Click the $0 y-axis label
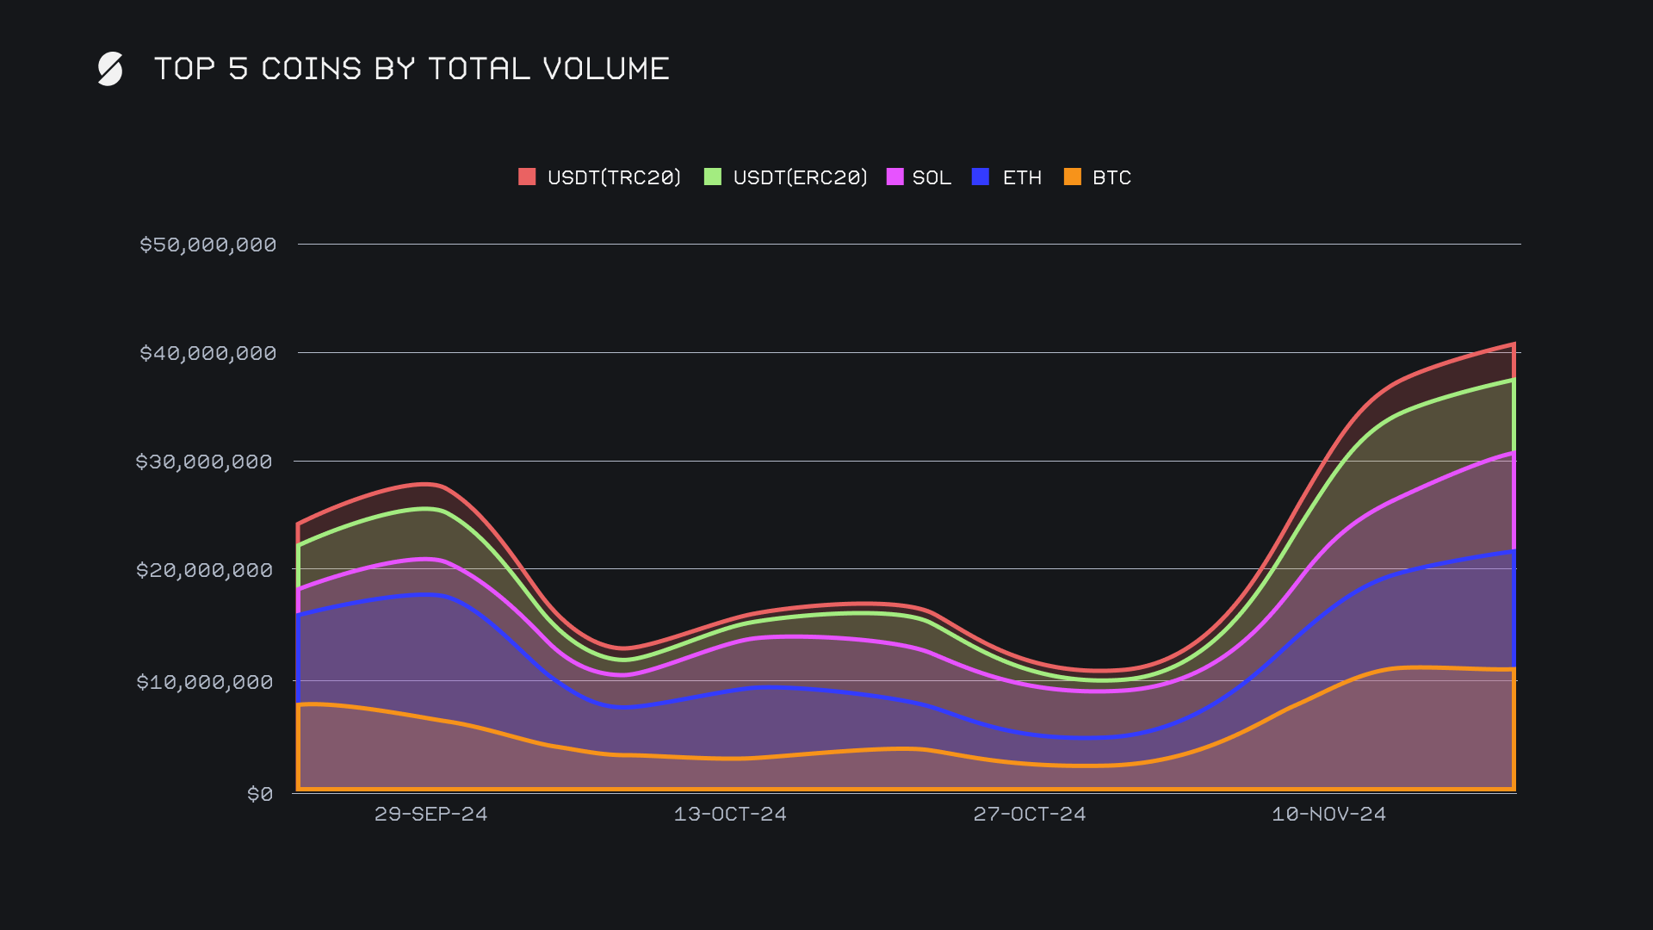Screen dimensions: 1653x930 (x=259, y=794)
